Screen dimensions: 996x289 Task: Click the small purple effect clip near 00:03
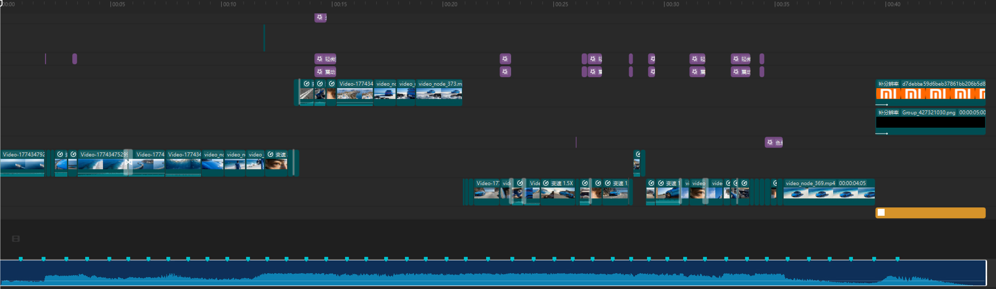click(75, 59)
